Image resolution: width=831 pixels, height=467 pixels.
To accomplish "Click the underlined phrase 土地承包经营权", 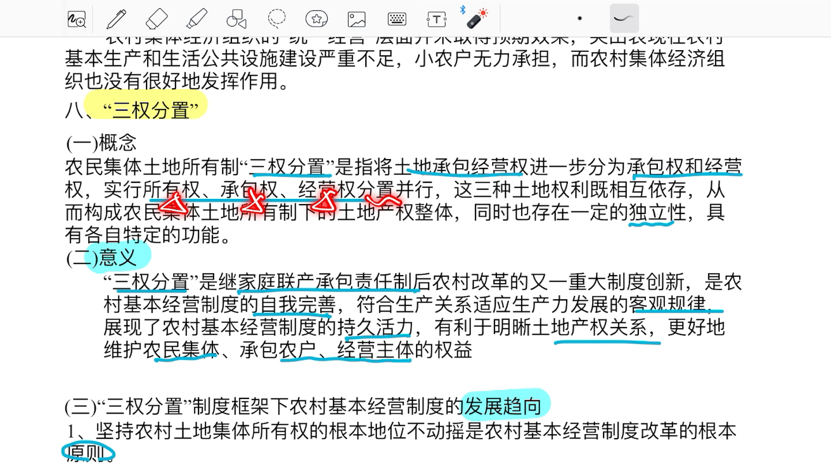I will [x=461, y=167].
